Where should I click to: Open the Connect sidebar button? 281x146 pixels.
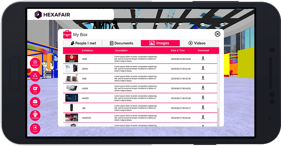pos(35,76)
